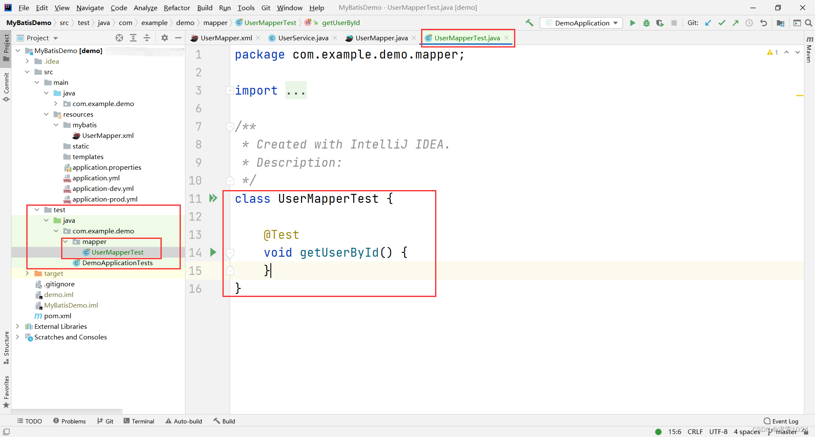Collapse the src folder
The height and width of the screenshot is (437, 815).
point(27,72)
